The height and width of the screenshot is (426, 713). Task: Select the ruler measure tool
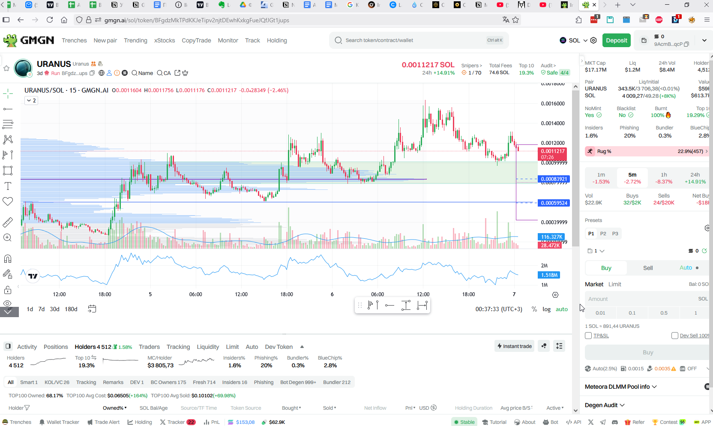point(8,222)
